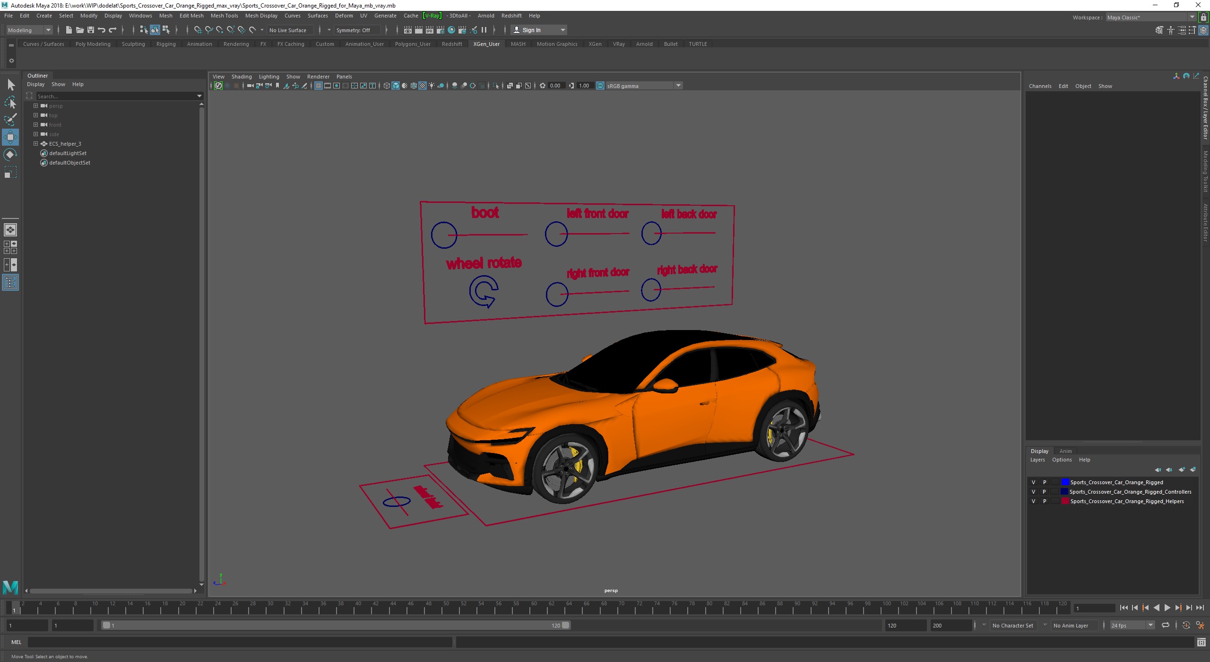The height and width of the screenshot is (662, 1210).
Task: Undo the last action
Action: point(102,30)
